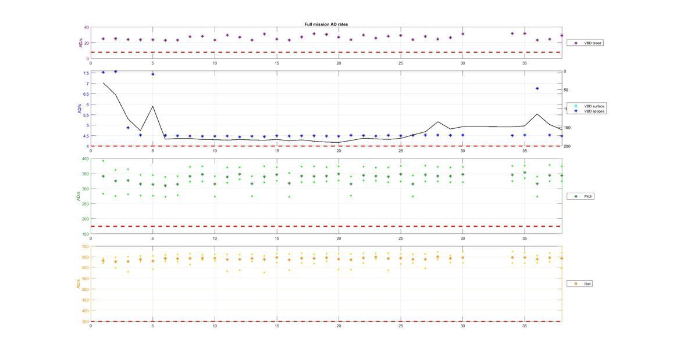Click the red dashed threshold line in Roll plot
This screenshot has height=361, width=698.
pos(326,321)
